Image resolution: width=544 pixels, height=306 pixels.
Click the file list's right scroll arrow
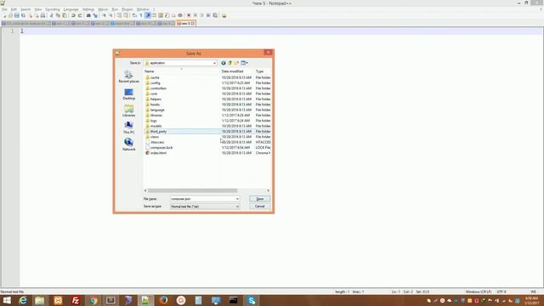pos(269,190)
